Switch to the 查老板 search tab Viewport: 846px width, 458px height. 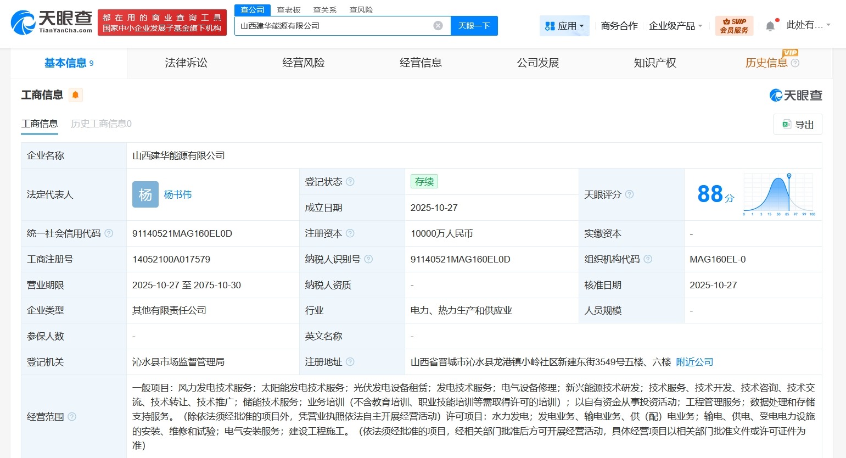pos(287,9)
